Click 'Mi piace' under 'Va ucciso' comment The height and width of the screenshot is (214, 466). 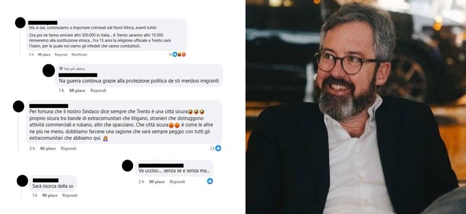[157, 182]
